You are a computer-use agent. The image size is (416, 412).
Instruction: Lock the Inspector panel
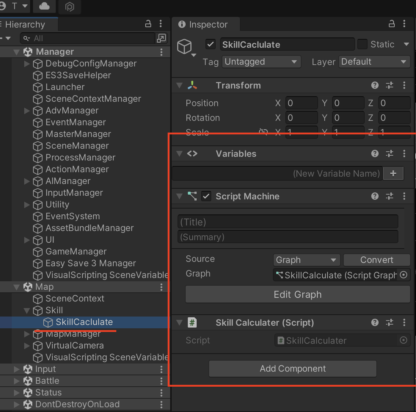pyautogui.click(x=391, y=24)
